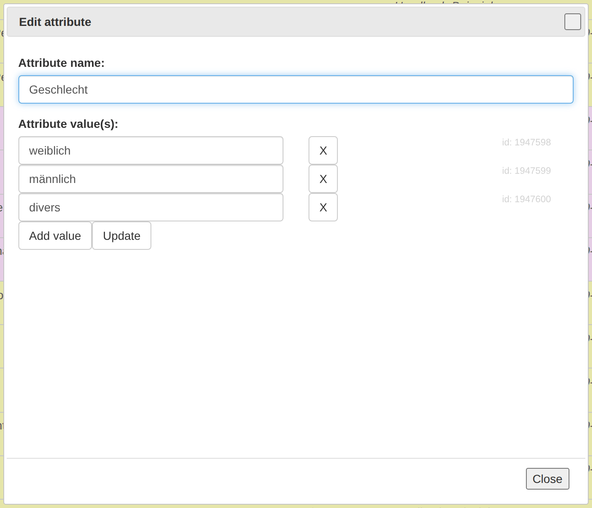Click the Attribute name: label
This screenshot has width=592, height=508.
click(61, 63)
